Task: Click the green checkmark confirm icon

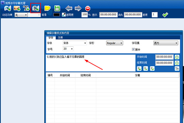Action: point(165,15)
